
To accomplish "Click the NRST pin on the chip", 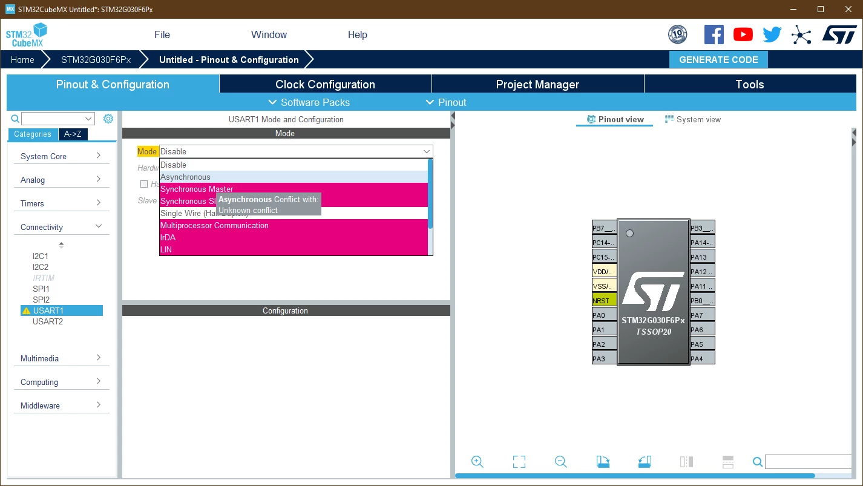I will tap(605, 300).
